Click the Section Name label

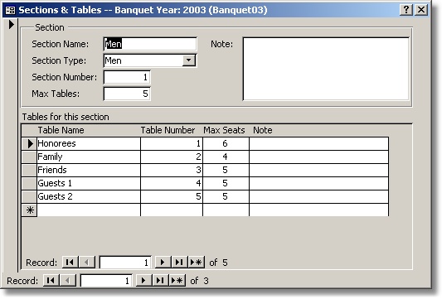(x=60, y=44)
